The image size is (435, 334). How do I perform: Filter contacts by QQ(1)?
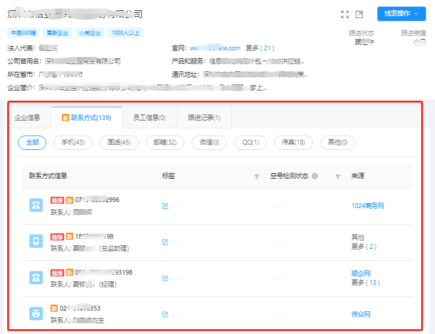(x=251, y=142)
